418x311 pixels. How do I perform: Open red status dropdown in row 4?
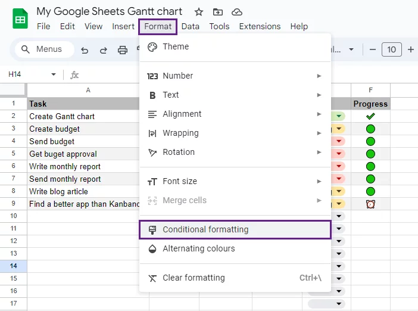tap(339, 141)
